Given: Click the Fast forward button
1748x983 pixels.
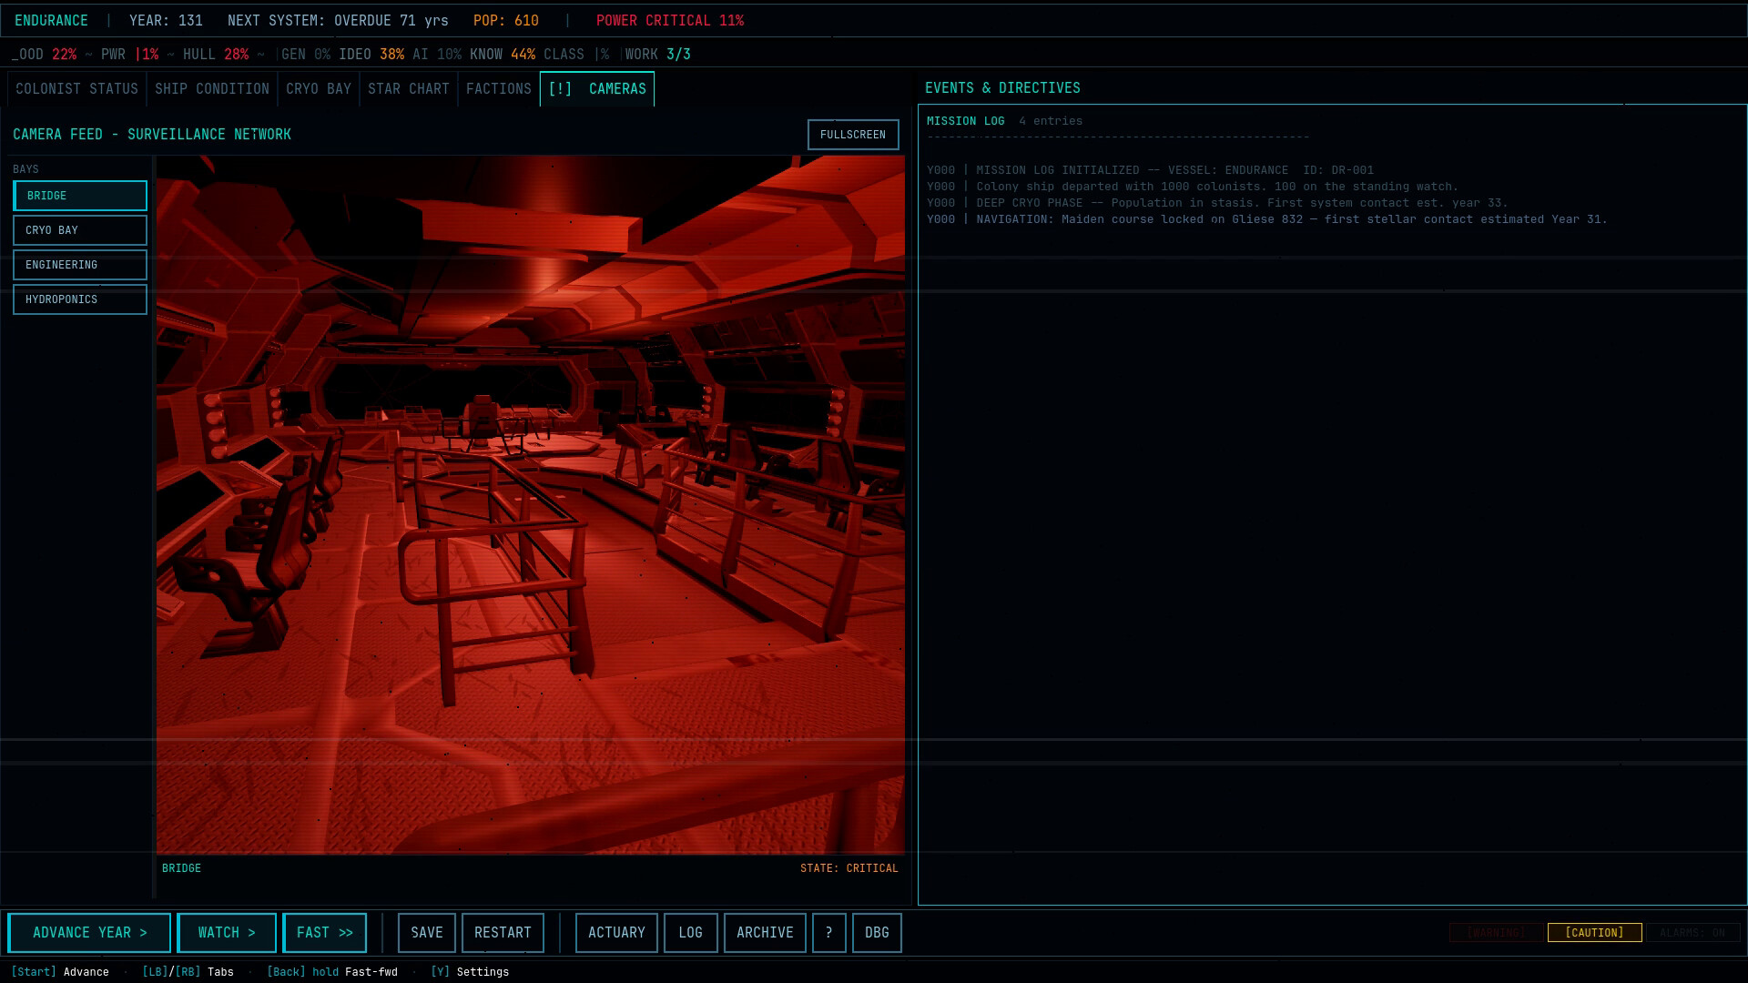Looking at the screenshot, I should (x=325, y=933).
